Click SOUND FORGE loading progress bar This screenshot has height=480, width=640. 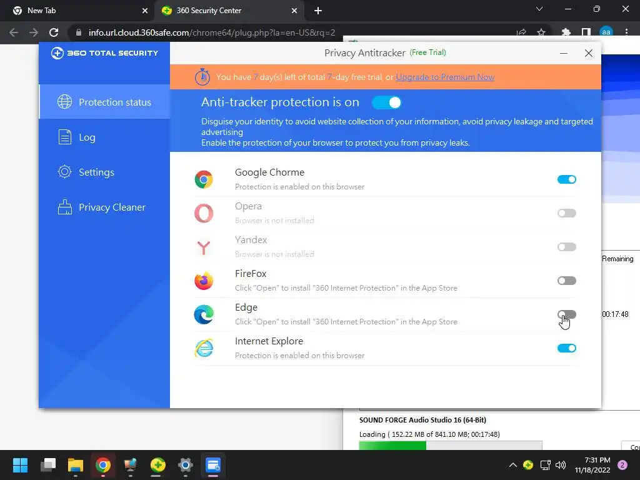click(451, 445)
